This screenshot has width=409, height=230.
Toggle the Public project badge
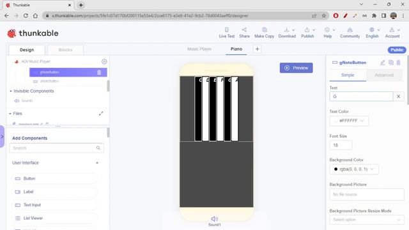[397, 50]
